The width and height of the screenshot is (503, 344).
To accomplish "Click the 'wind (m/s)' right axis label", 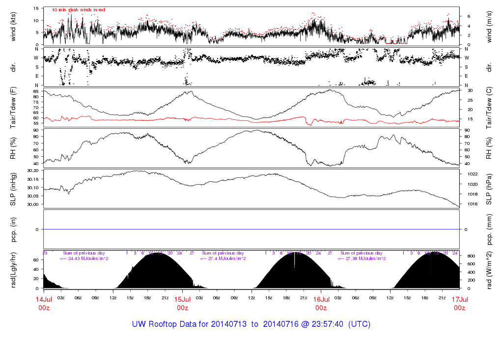I will click(x=490, y=26).
